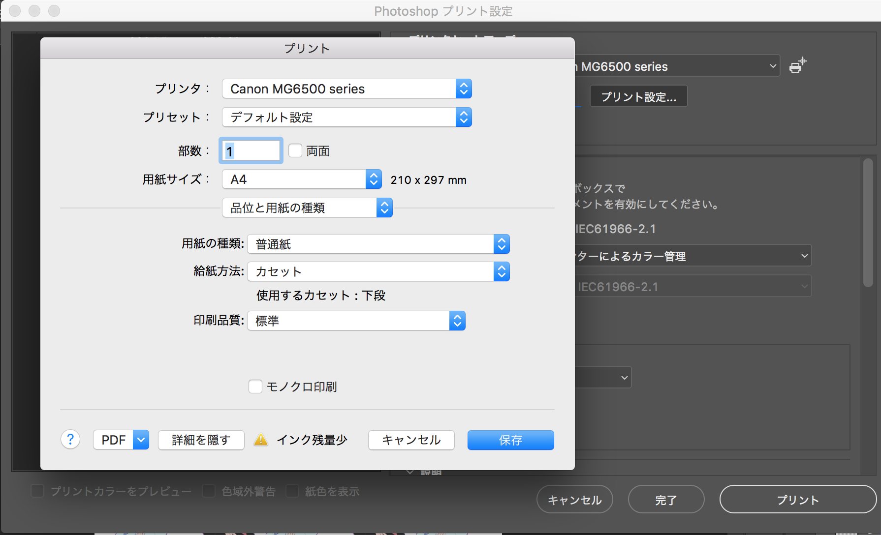Screen dimensions: 881x535
Task: Click the add printer icon
Action: coord(797,65)
